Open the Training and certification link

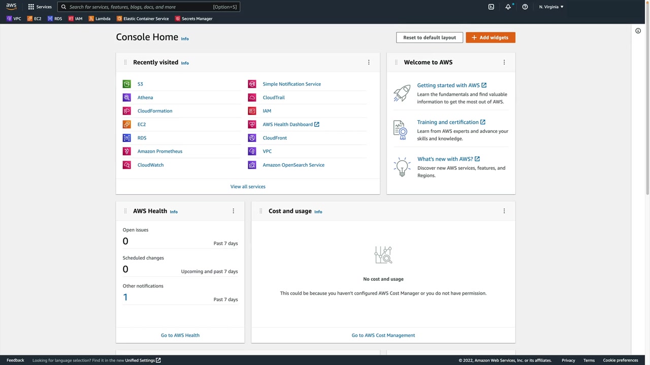point(451,122)
